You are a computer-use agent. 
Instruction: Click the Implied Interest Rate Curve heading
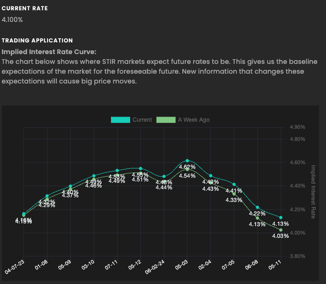49,52
